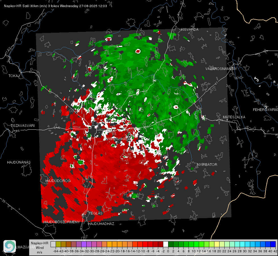Click the HAJDÚBÖSZÖRMÉNY town label

click(62, 222)
